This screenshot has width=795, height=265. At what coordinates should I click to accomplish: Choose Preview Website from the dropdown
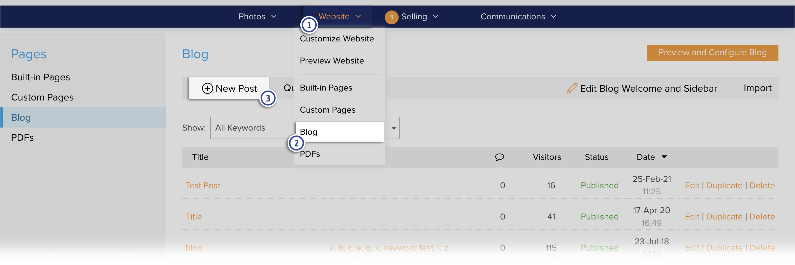pos(332,60)
